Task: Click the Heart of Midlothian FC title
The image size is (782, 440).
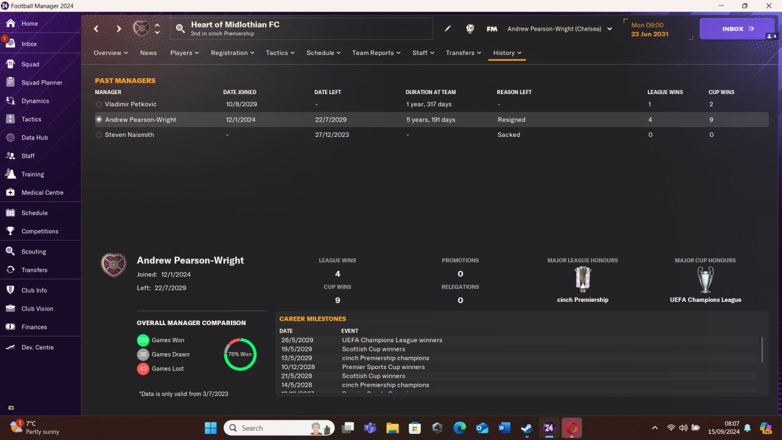Action: point(235,24)
